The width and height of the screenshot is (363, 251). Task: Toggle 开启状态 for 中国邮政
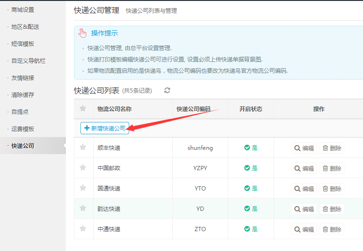[250, 168]
